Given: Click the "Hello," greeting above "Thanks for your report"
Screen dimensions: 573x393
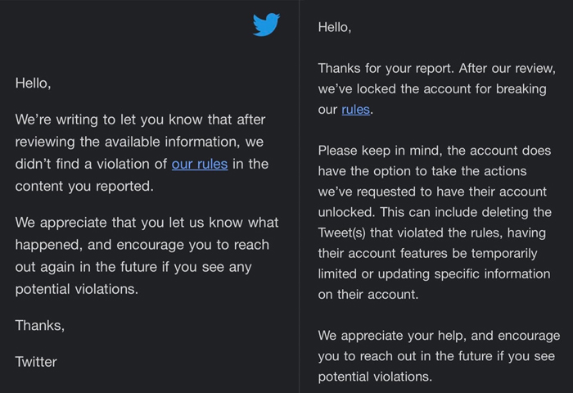Looking at the screenshot, I should coord(335,27).
